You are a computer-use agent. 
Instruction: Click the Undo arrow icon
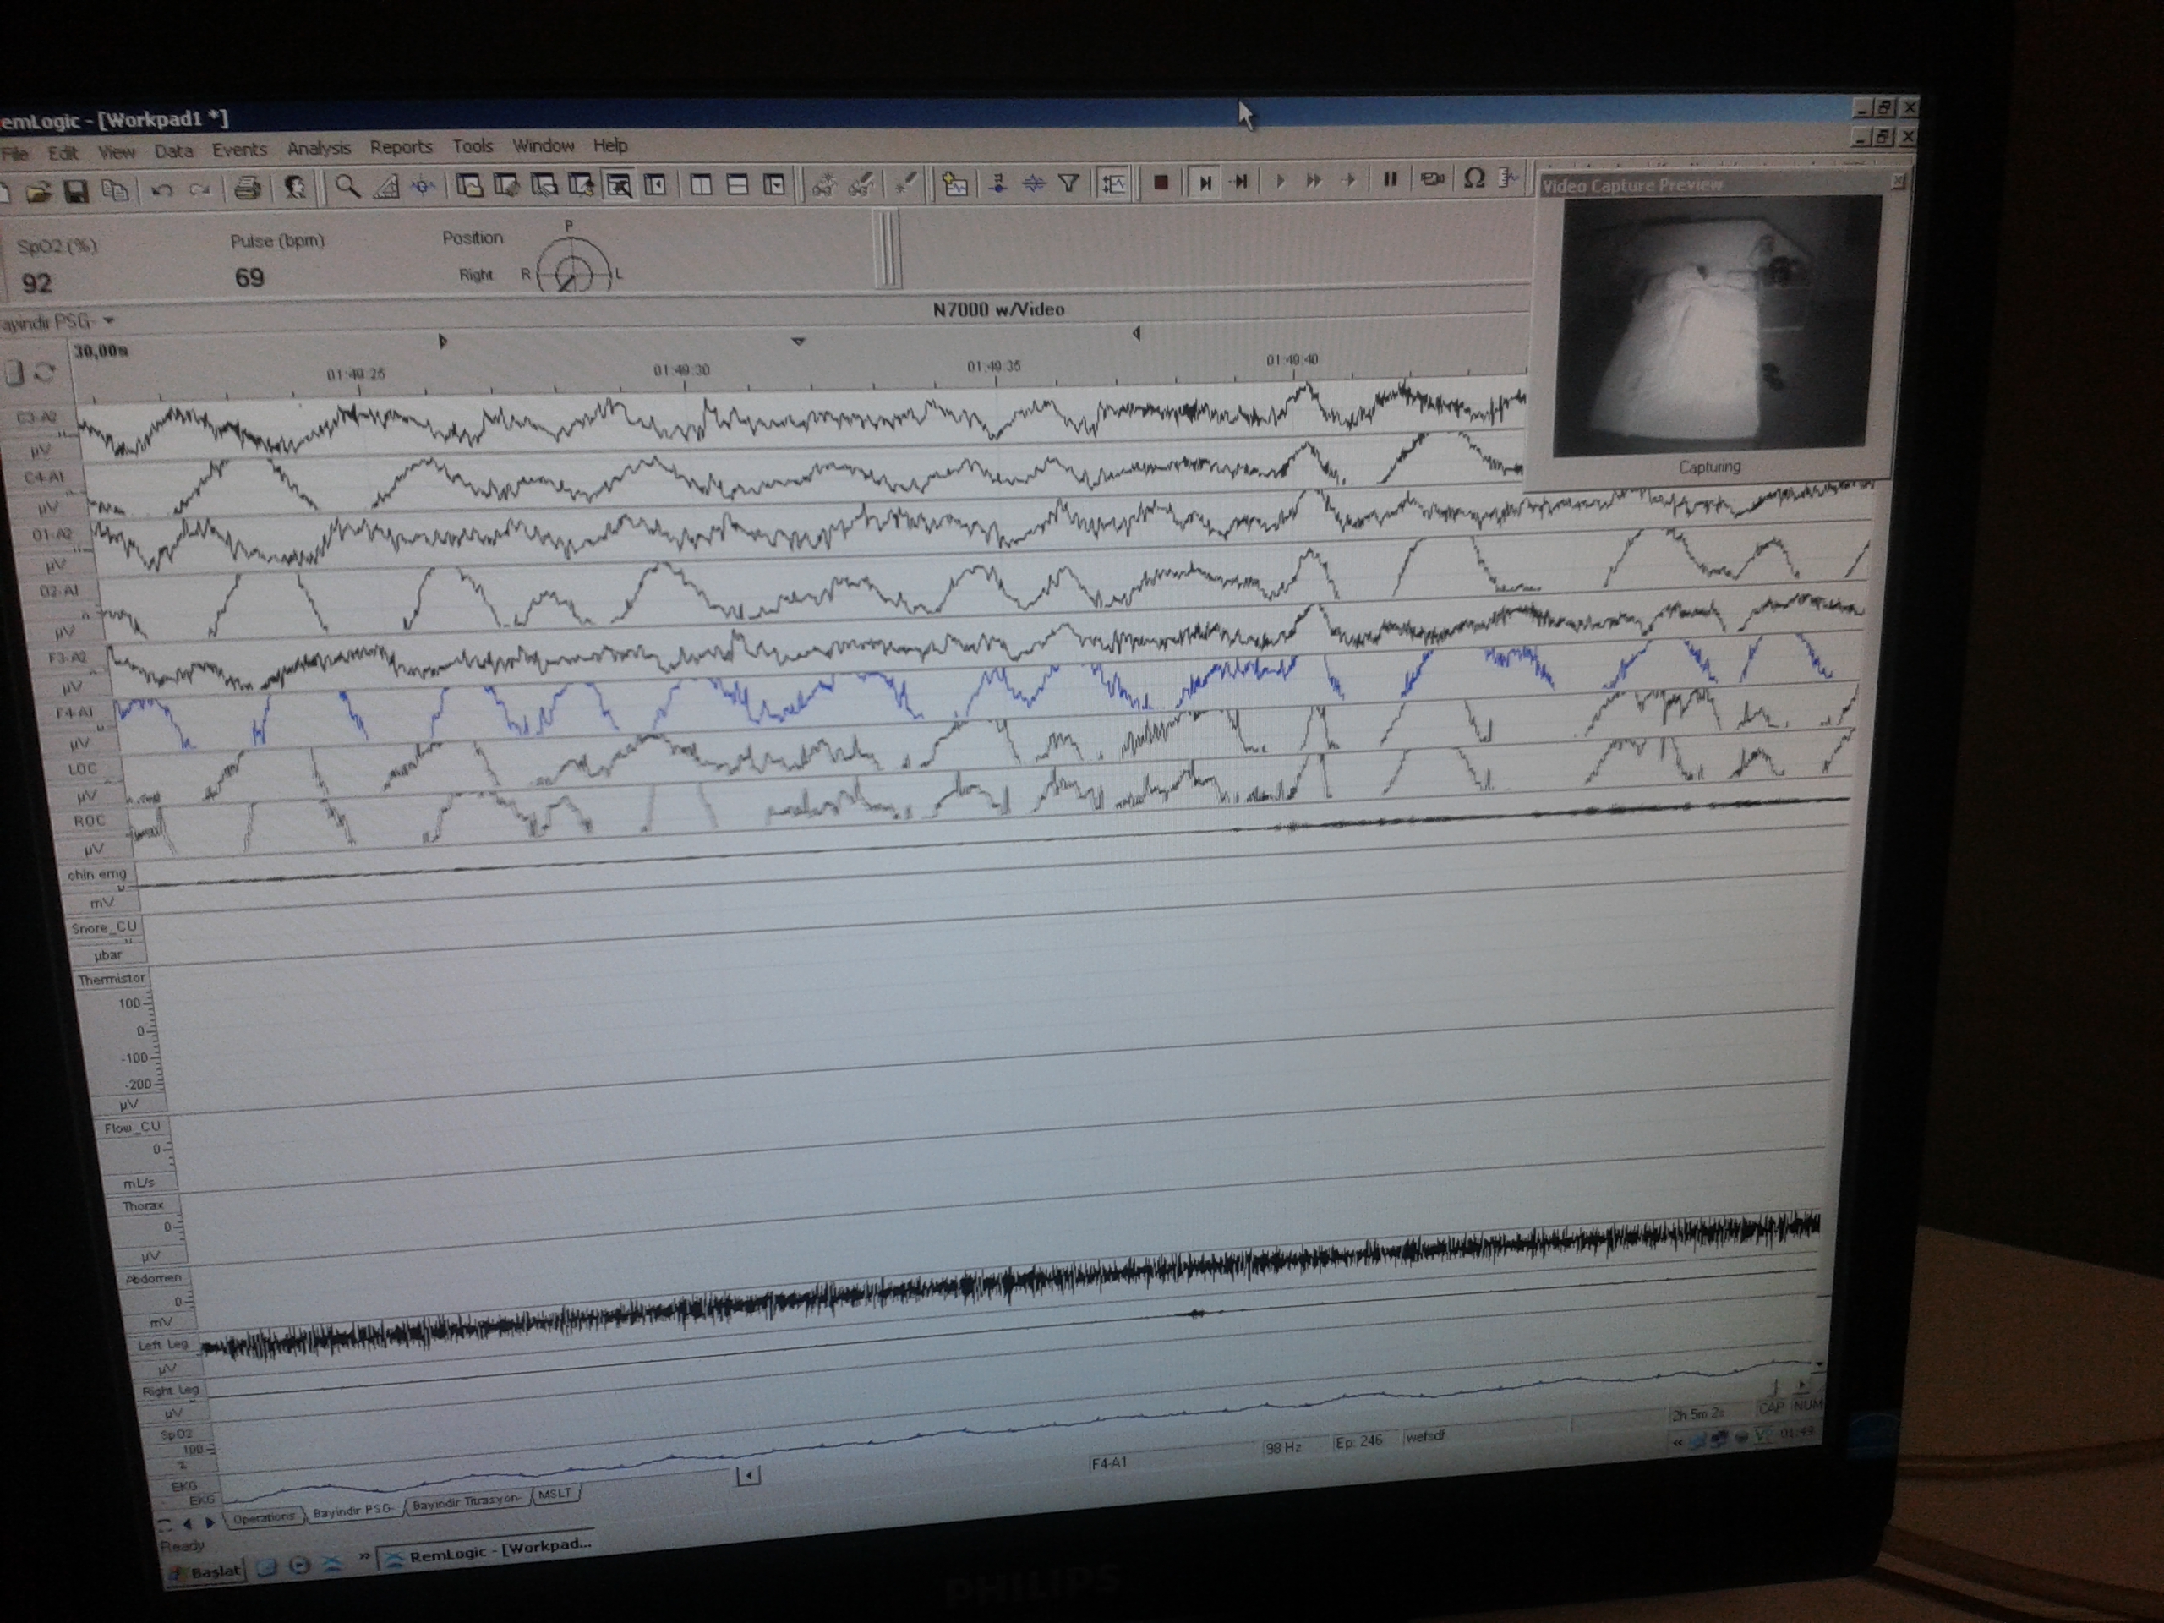161,190
